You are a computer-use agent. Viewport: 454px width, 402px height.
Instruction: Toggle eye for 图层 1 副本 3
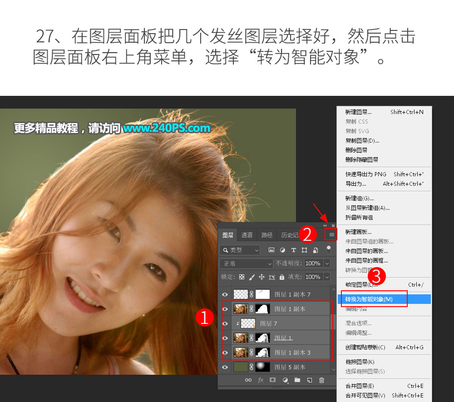[225, 352]
